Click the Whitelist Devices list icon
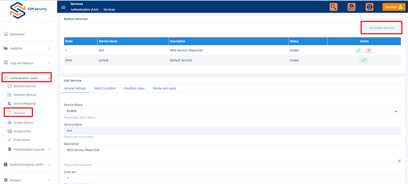408x184 pixels. [x=9, y=95]
